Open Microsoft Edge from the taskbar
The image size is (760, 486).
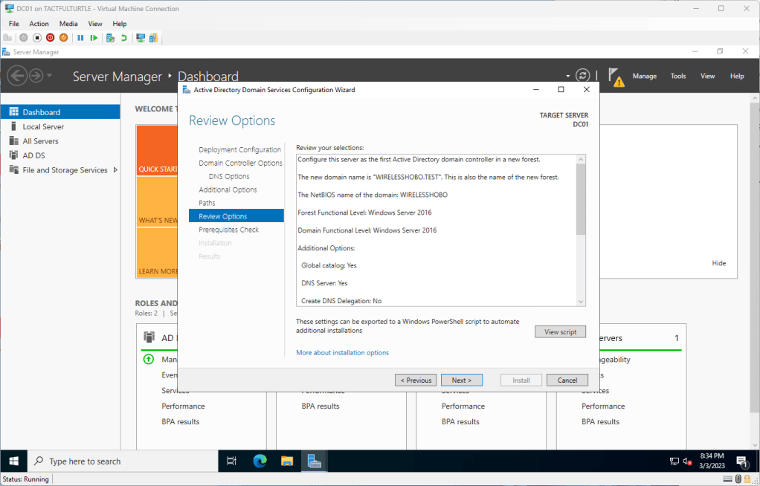click(260, 461)
